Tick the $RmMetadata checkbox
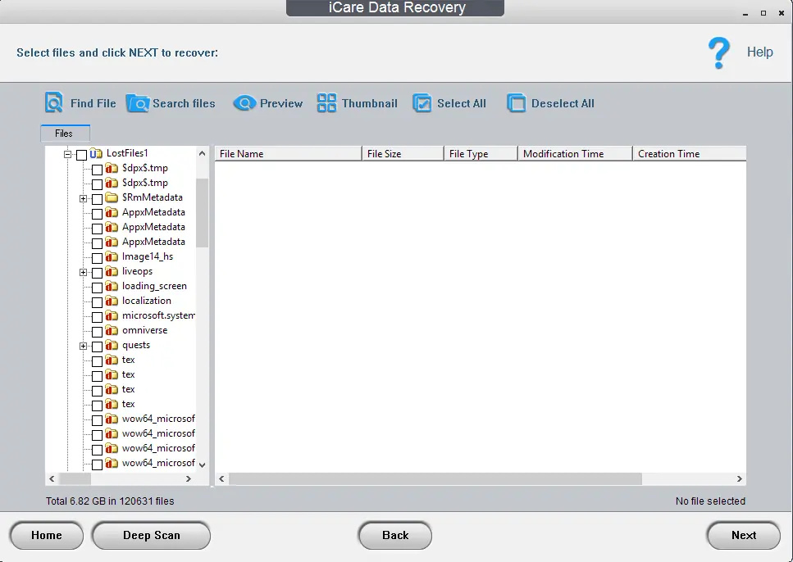This screenshot has height=562, width=793. click(x=97, y=199)
